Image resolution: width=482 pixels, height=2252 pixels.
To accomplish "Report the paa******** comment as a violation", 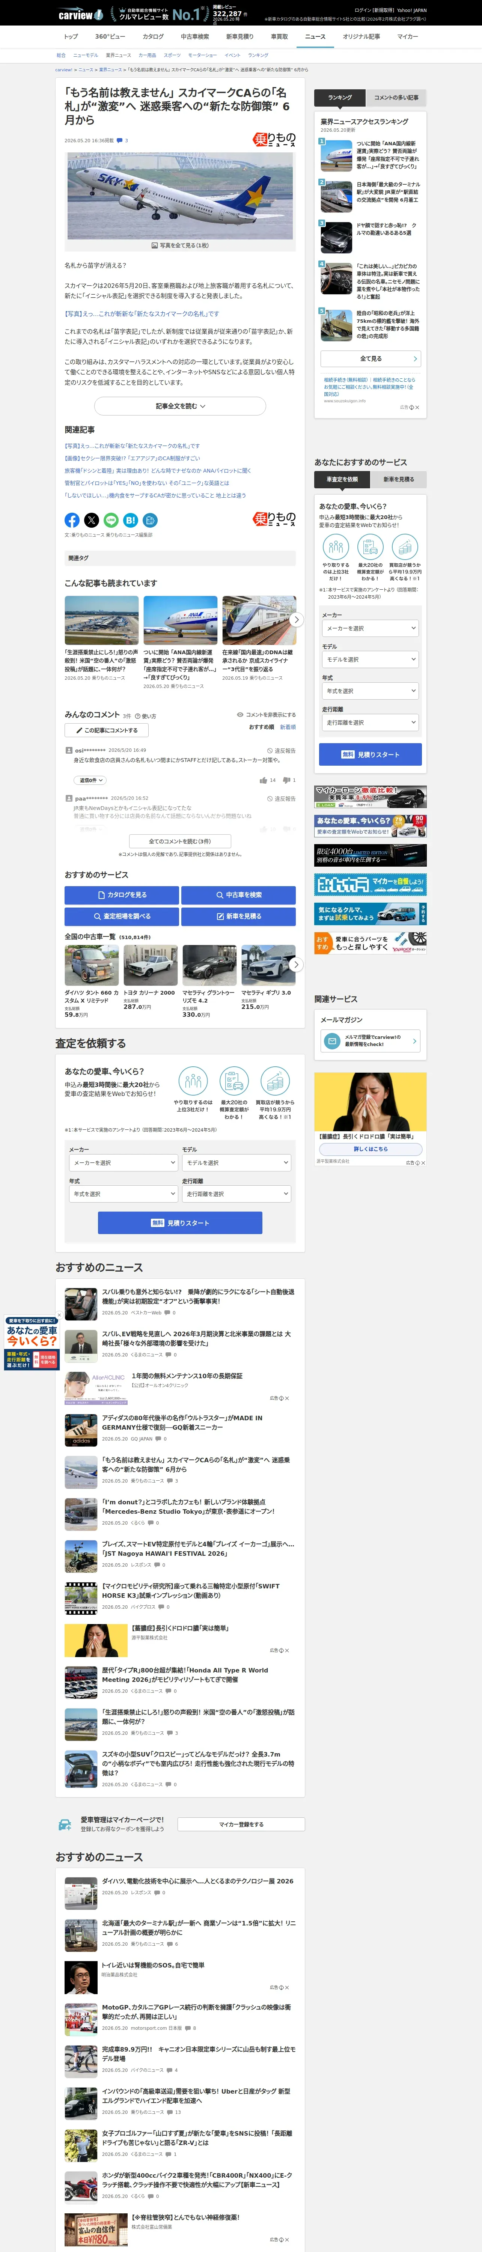I will pos(281,798).
